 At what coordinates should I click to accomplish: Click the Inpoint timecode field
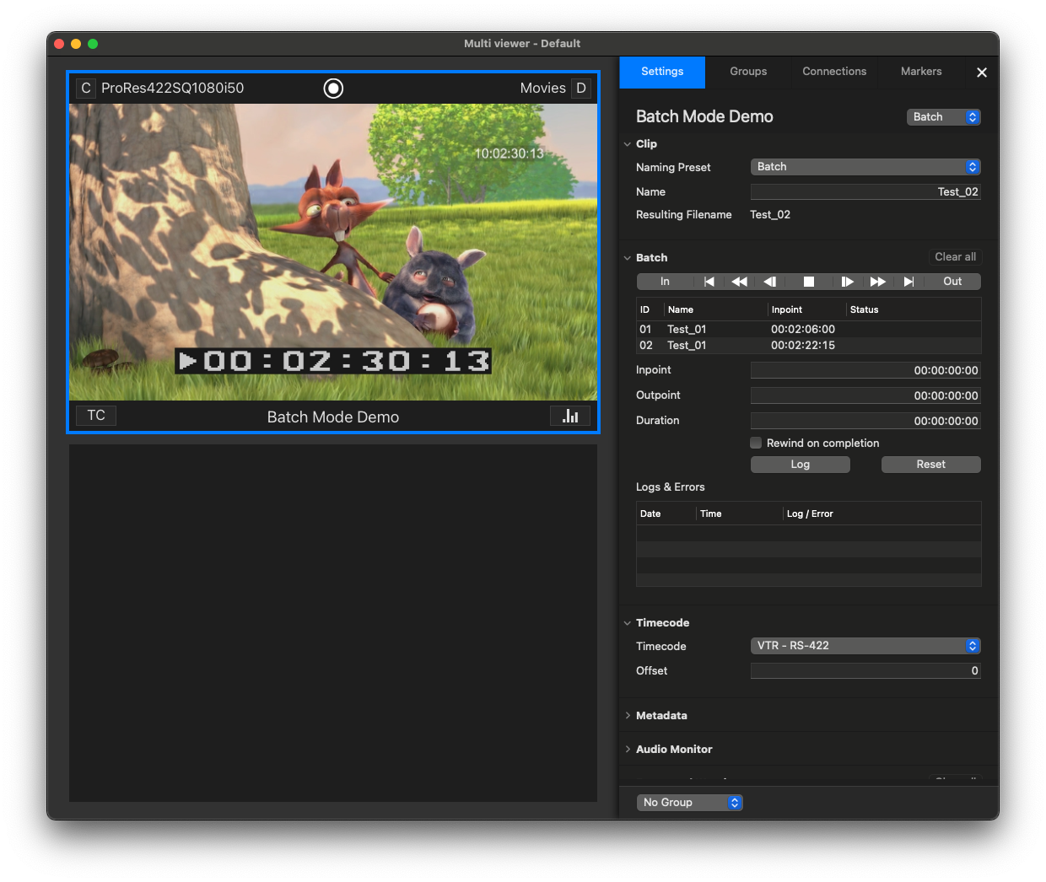click(x=865, y=370)
